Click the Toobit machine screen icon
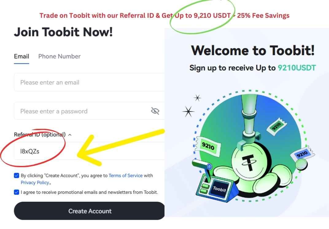 coord(219,189)
